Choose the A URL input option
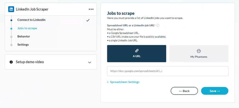 coord(136,53)
